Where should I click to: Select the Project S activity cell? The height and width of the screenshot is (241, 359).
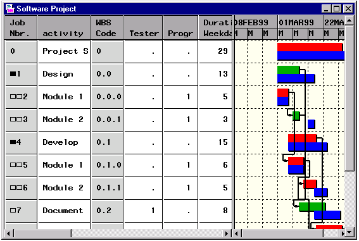pos(64,51)
